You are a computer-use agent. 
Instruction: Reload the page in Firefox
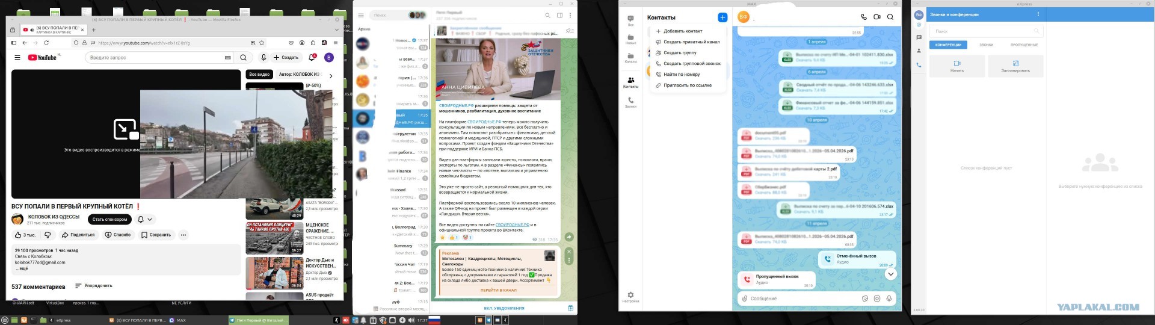(x=46, y=43)
